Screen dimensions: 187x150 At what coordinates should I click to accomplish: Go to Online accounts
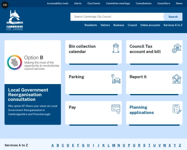150,25
